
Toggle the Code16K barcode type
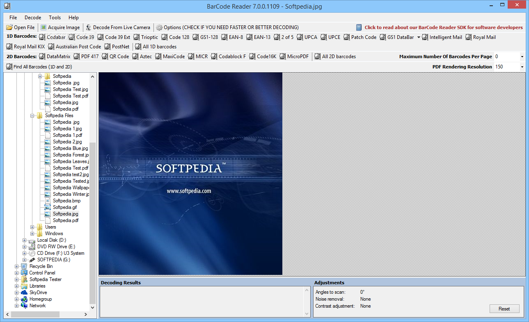[263, 56]
